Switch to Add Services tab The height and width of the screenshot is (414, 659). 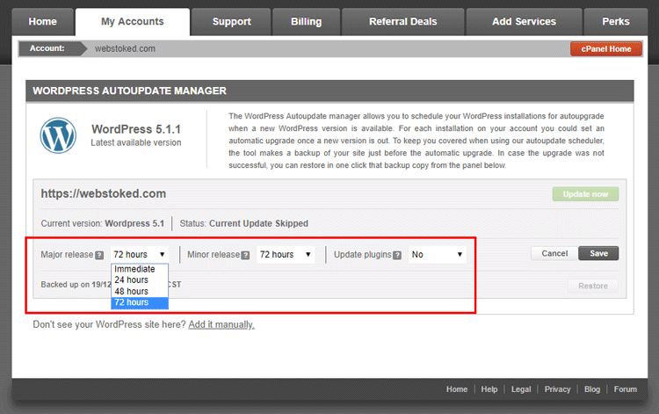click(524, 21)
